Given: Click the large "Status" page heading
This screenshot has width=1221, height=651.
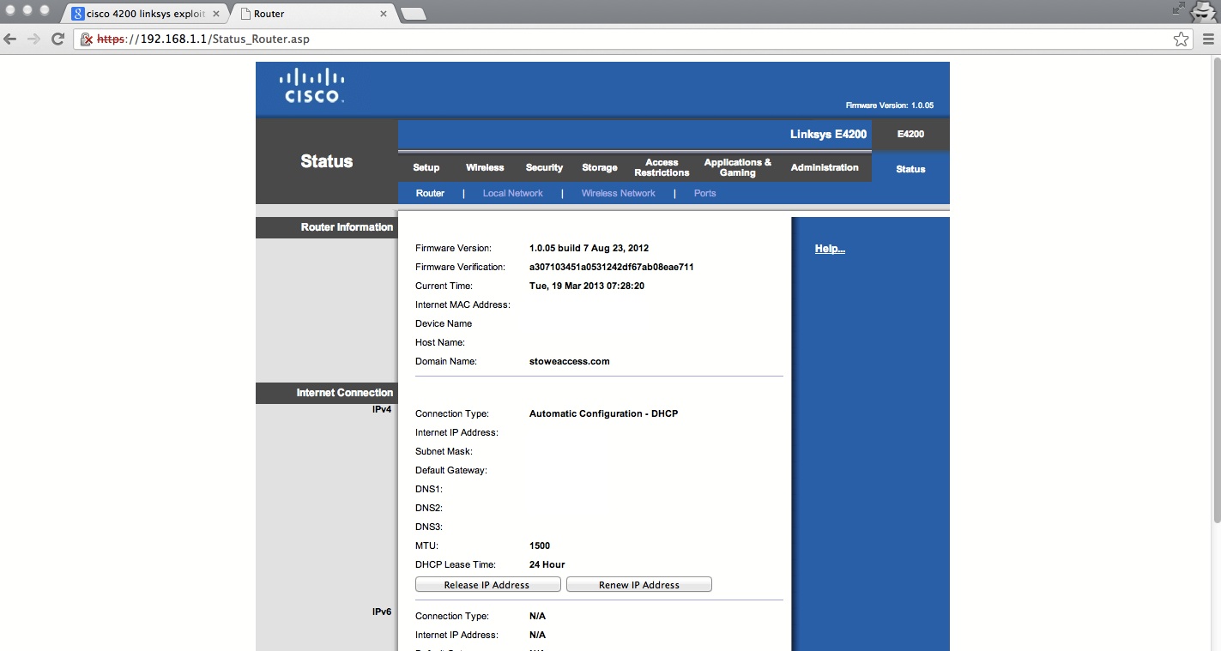Looking at the screenshot, I should (x=327, y=161).
